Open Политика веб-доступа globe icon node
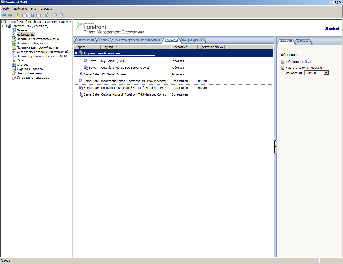Viewport: 343px width, 264px height. (14, 43)
